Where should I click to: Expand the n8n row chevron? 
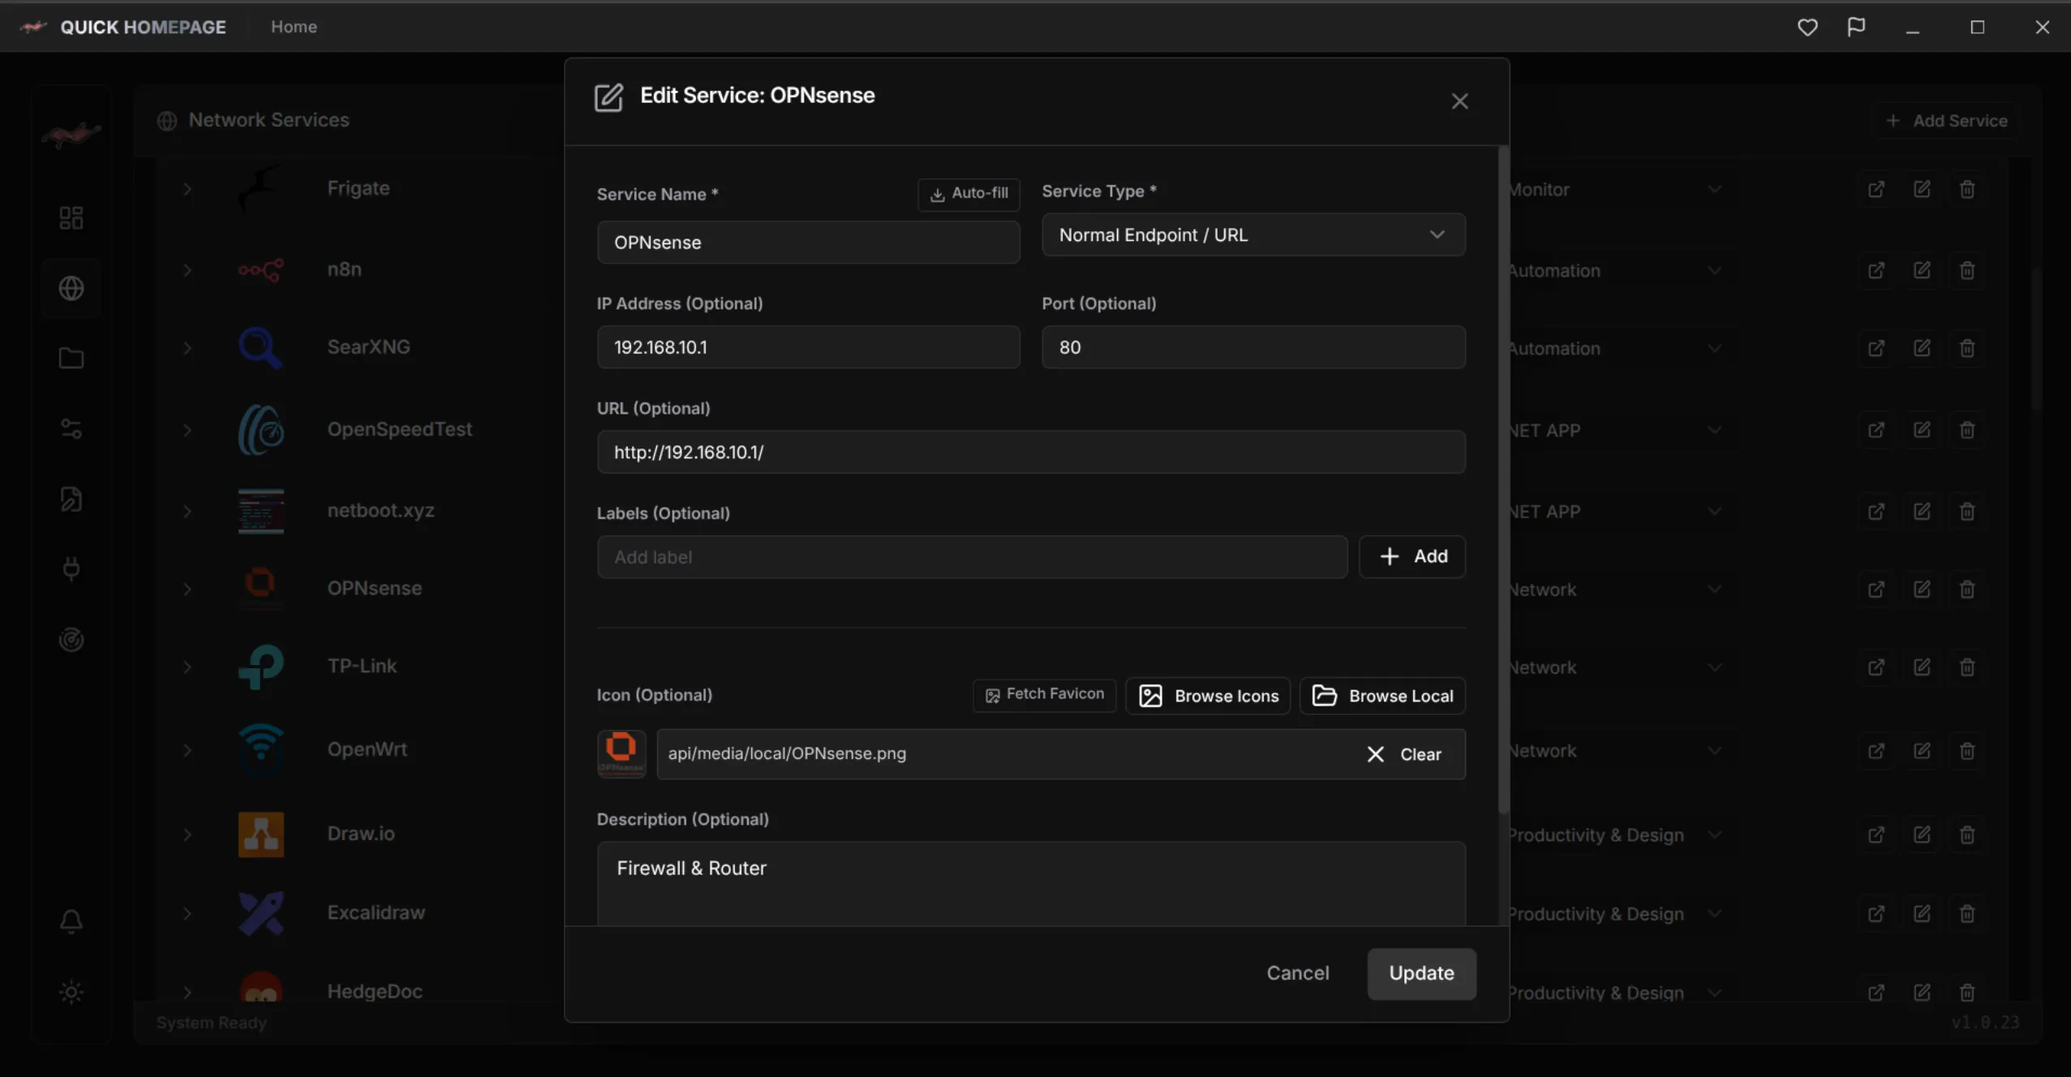coord(187,270)
